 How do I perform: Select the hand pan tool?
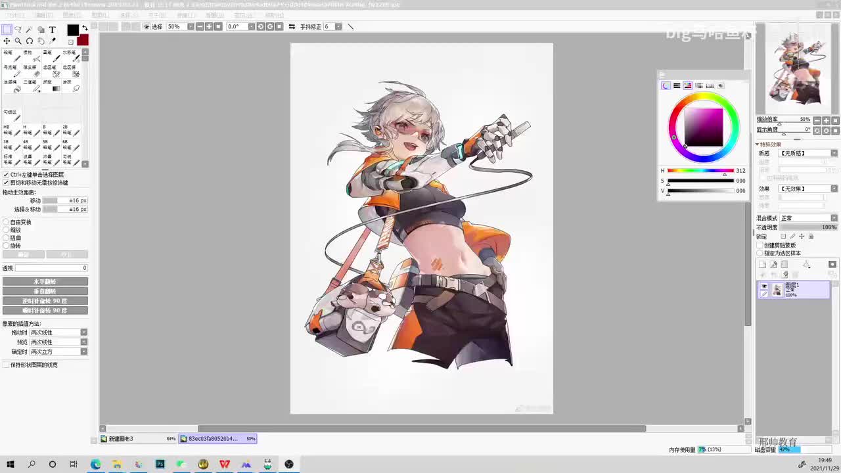pyautogui.click(x=41, y=41)
